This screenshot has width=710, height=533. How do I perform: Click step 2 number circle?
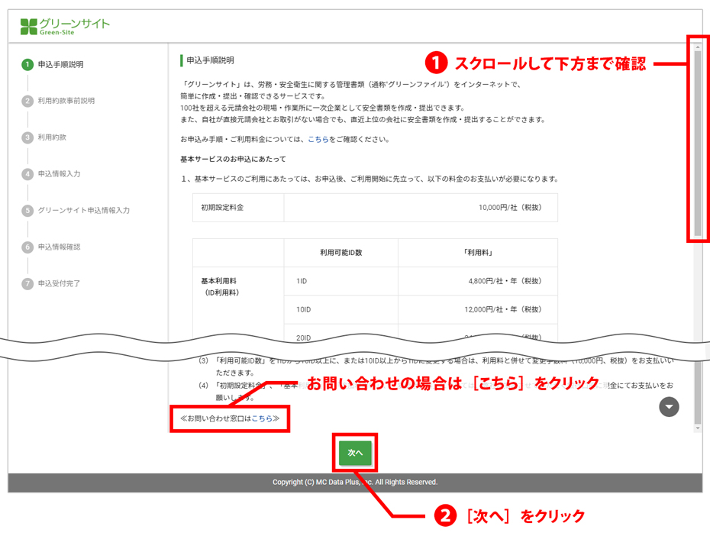[27, 101]
